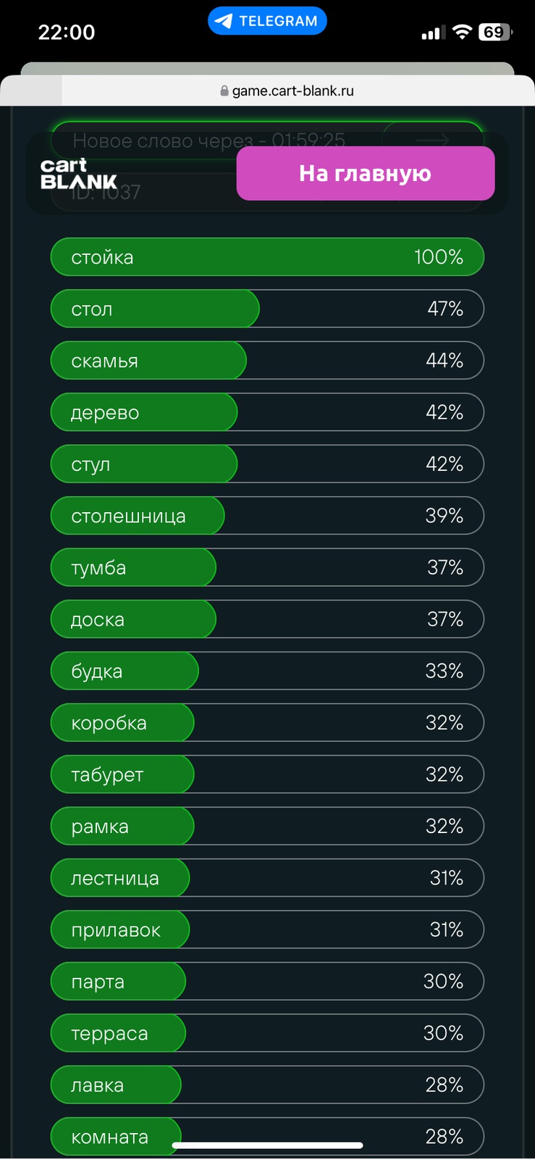Pick the 'табурет' 32% row
535x1159 pixels.
pos(267,774)
